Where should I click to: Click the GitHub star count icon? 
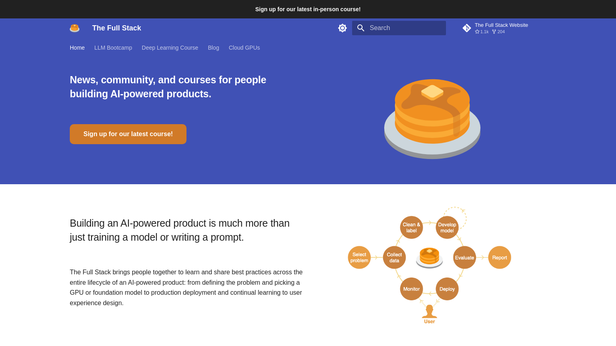pyautogui.click(x=477, y=32)
